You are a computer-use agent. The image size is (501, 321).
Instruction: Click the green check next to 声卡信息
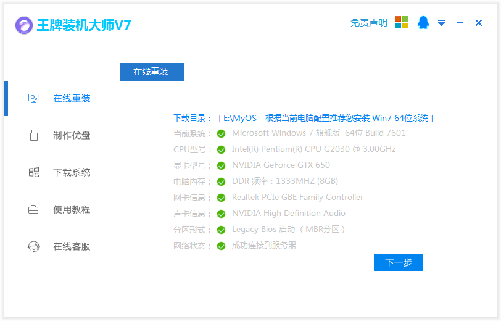(x=221, y=214)
